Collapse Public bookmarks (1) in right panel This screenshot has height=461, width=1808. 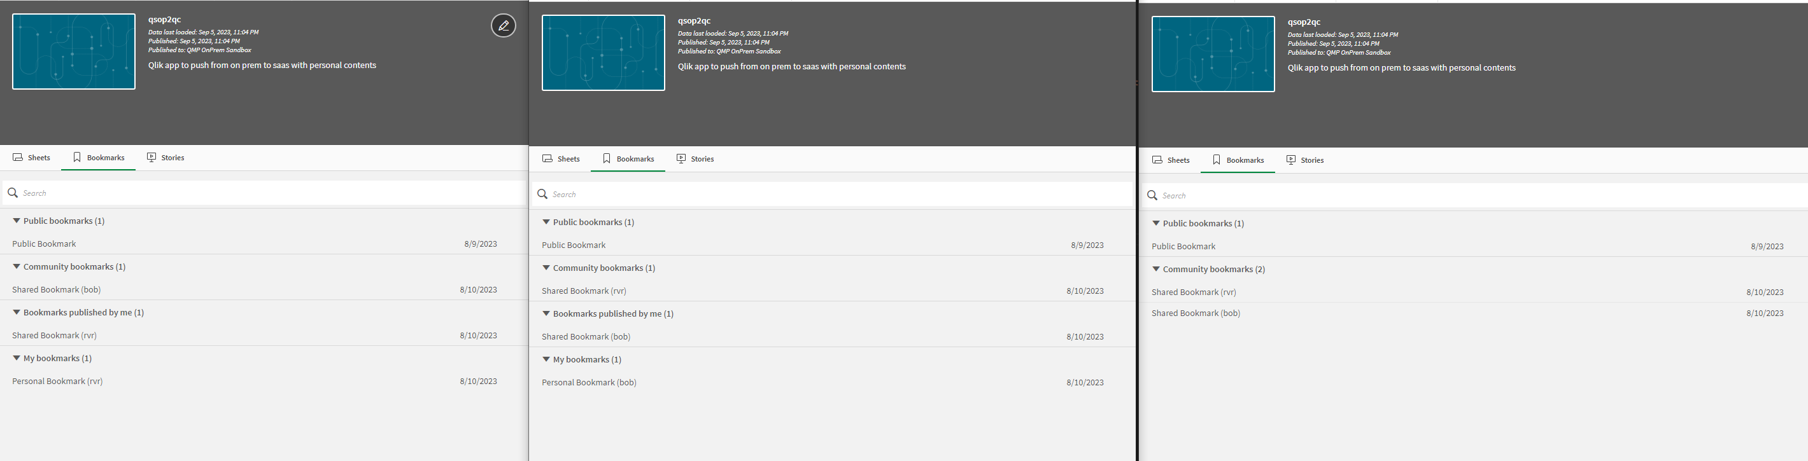coord(1156,223)
